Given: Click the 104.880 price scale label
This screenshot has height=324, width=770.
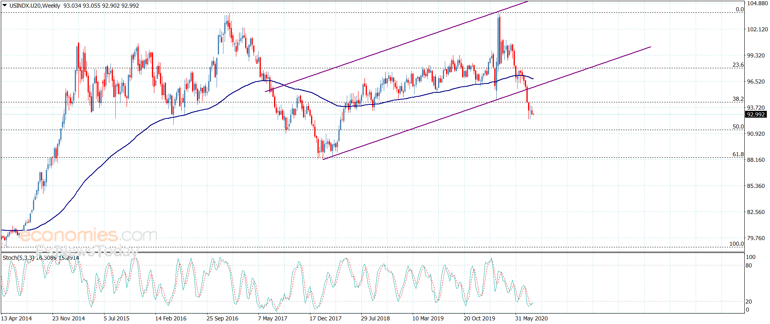Looking at the screenshot, I should coord(757,3).
